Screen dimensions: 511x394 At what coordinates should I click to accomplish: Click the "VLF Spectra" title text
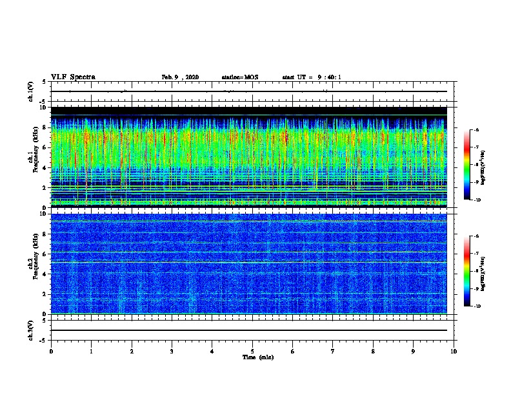click(73, 77)
